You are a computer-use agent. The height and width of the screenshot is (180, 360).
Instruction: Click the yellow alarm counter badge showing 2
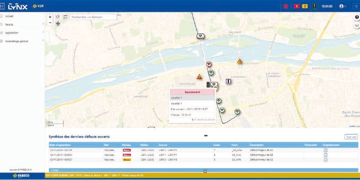click(x=305, y=6)
